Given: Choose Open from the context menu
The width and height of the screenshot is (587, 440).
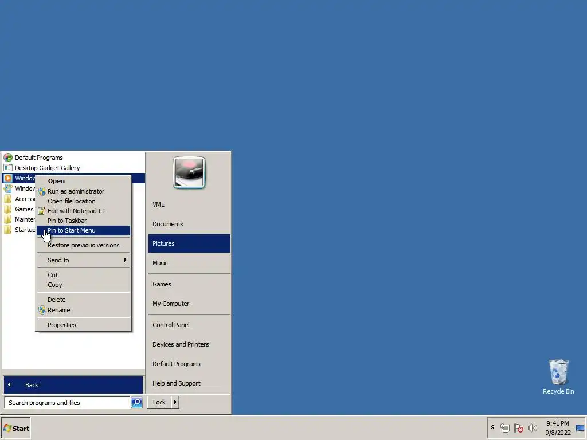Looking at the screenshot, I should pos(83,181).
